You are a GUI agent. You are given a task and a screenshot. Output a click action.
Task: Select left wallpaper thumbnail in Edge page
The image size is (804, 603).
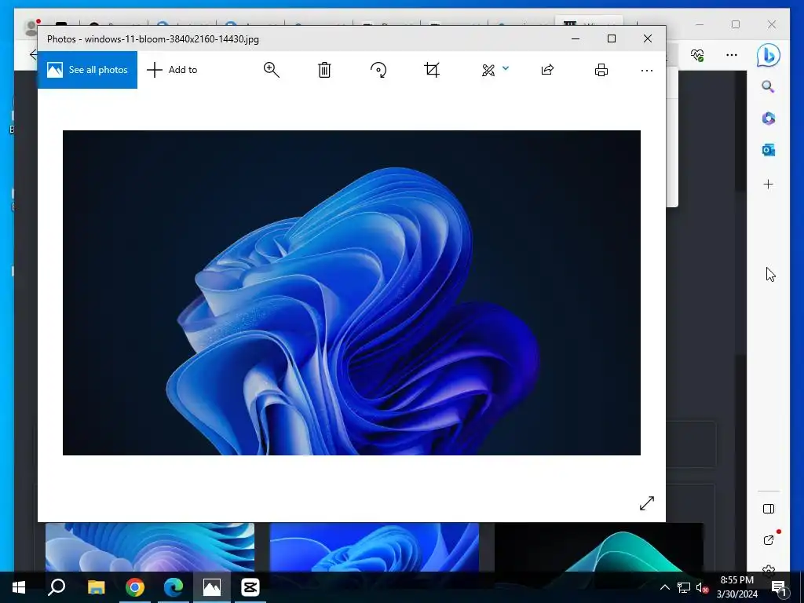(150, 547)
